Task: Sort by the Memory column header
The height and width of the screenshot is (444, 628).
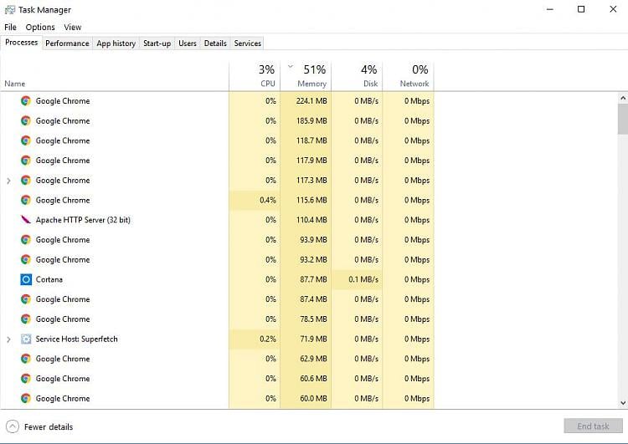Action: pyautogui.click(x=306, y=76)
